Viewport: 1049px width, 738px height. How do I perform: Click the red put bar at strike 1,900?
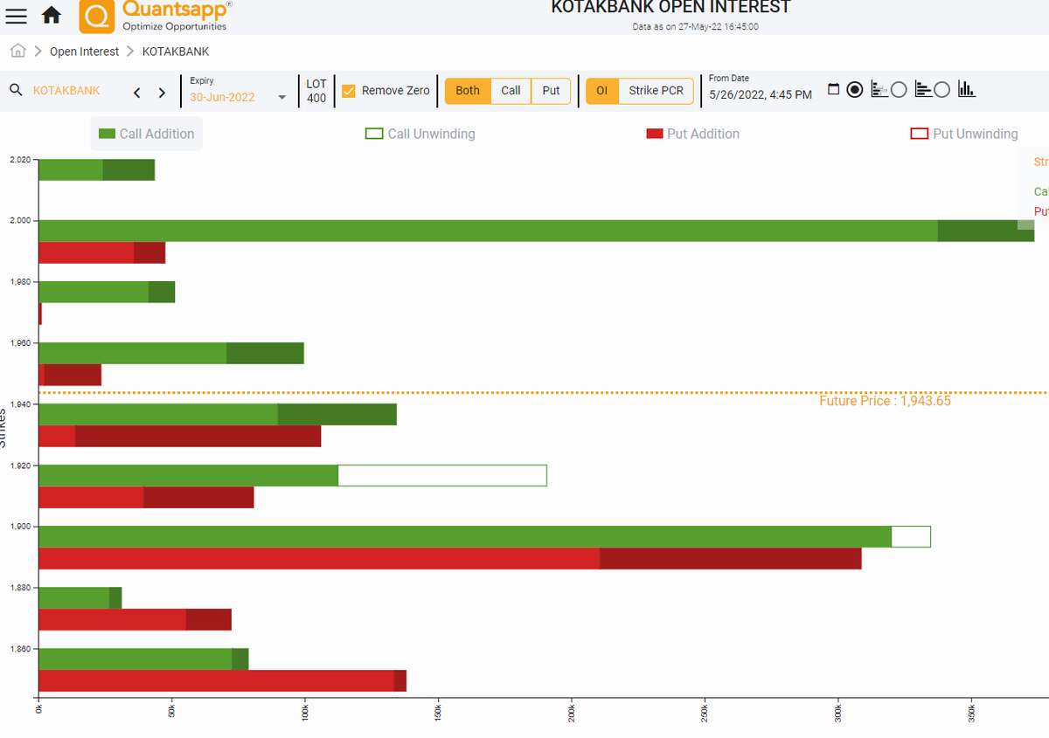pyautogui.click(x=450, y=558)
